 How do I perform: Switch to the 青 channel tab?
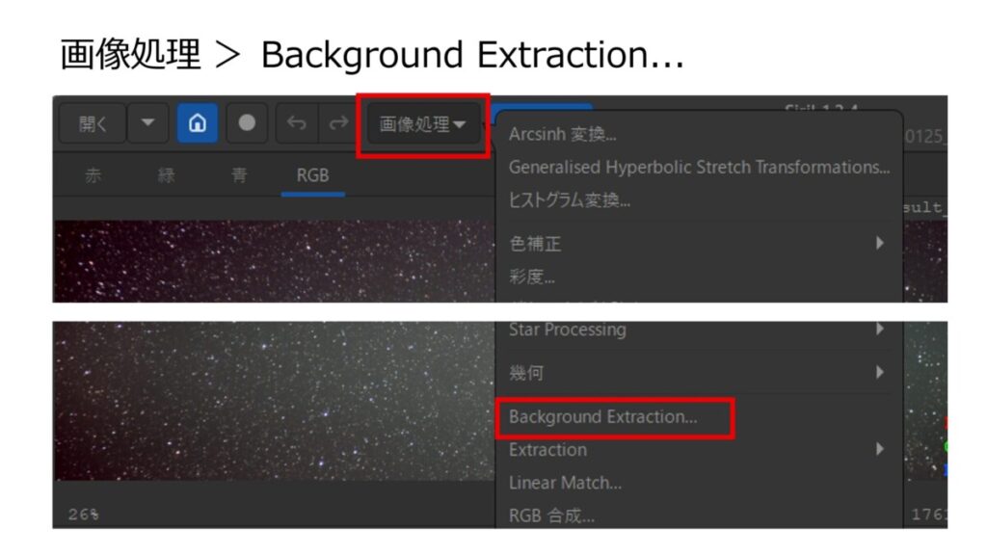pos(239,175)
